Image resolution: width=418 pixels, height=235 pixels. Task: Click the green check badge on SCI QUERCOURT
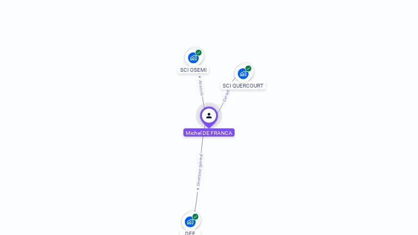point(248,69)
